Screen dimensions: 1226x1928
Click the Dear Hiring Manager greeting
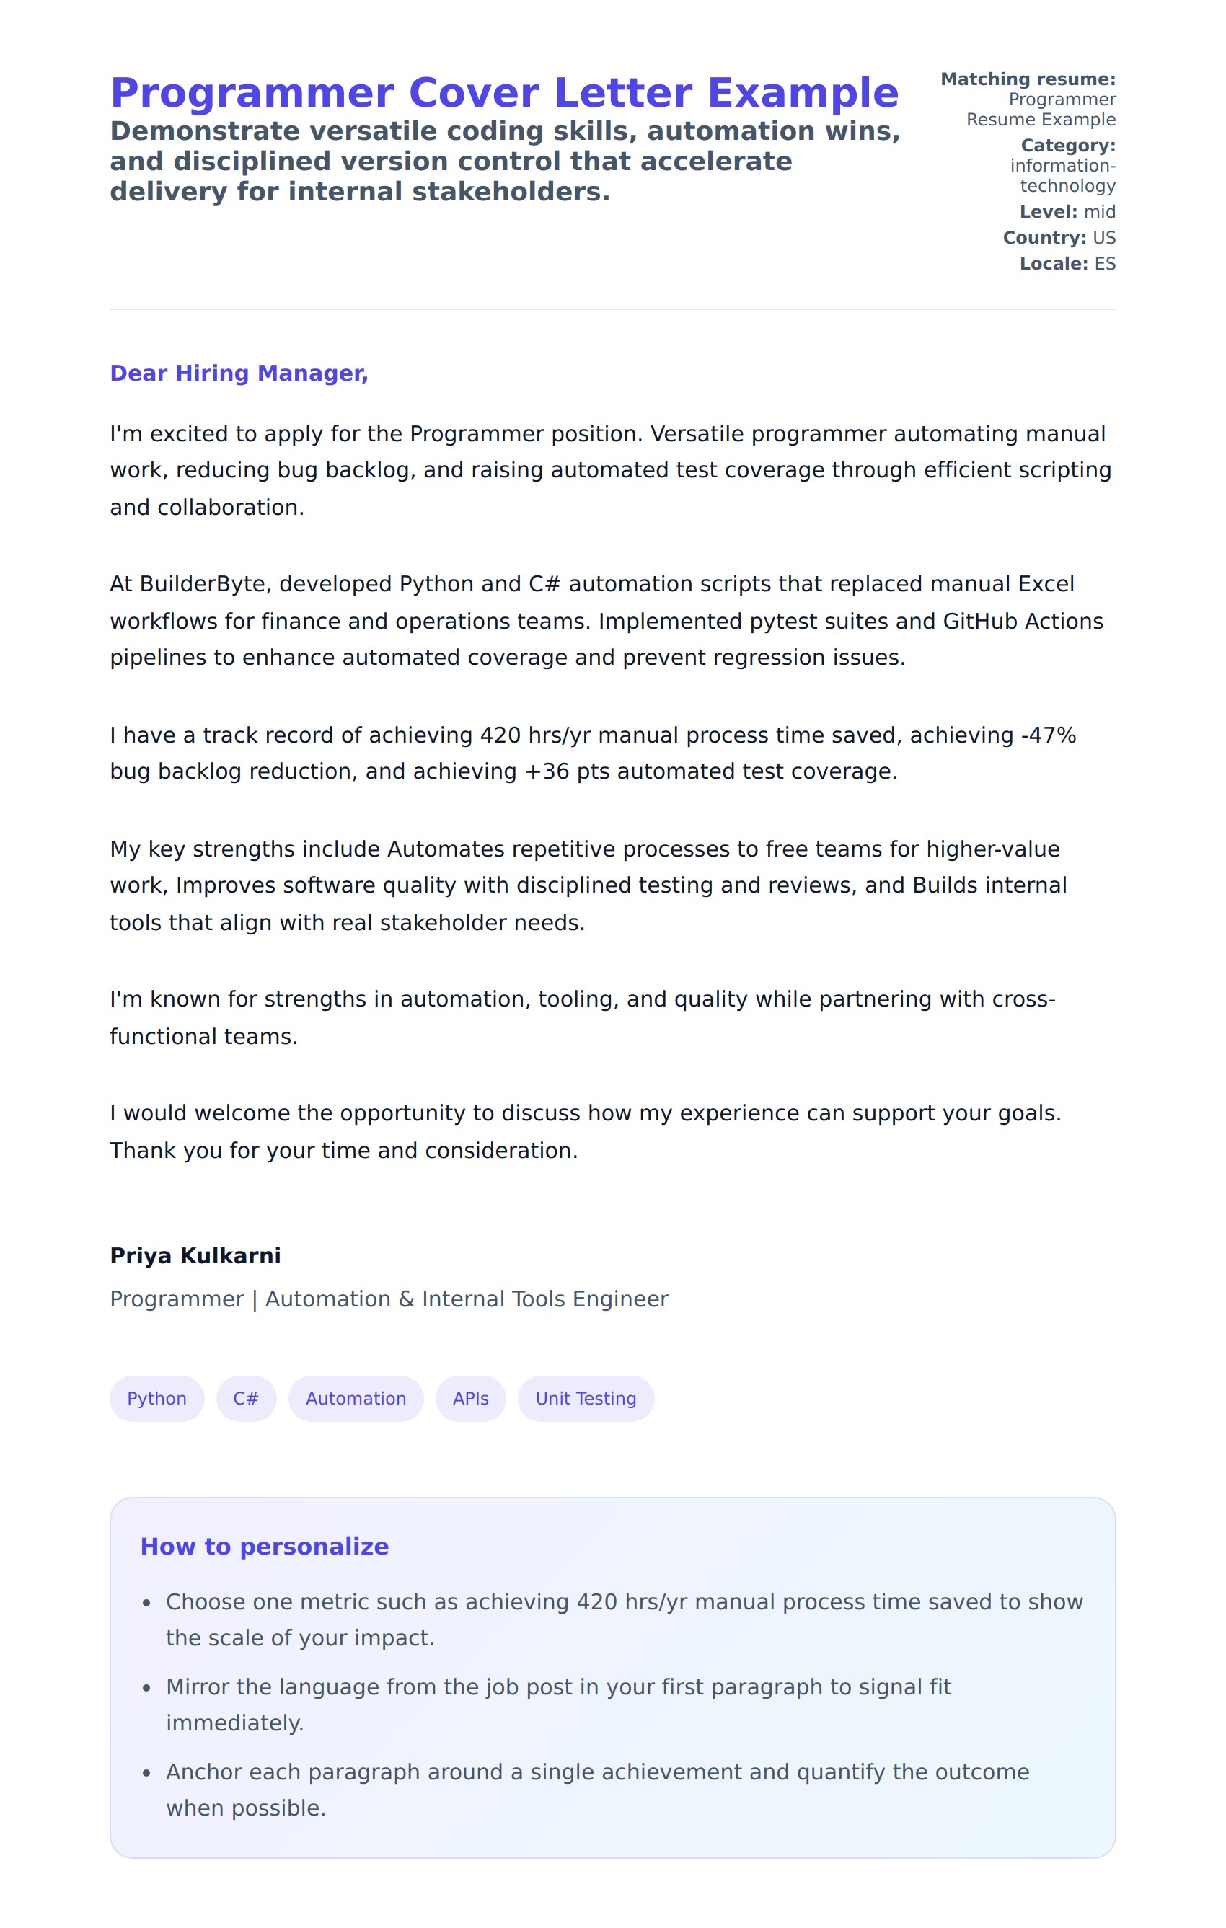click(239, 373)
